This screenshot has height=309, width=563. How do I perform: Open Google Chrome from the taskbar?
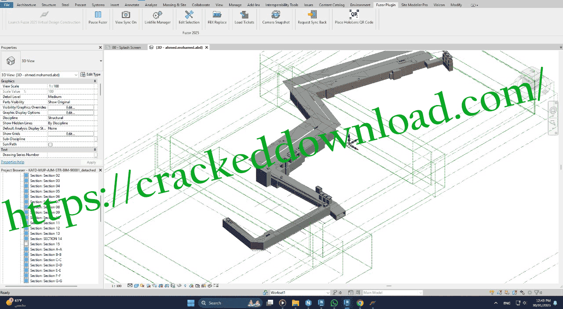click(360, 303)
